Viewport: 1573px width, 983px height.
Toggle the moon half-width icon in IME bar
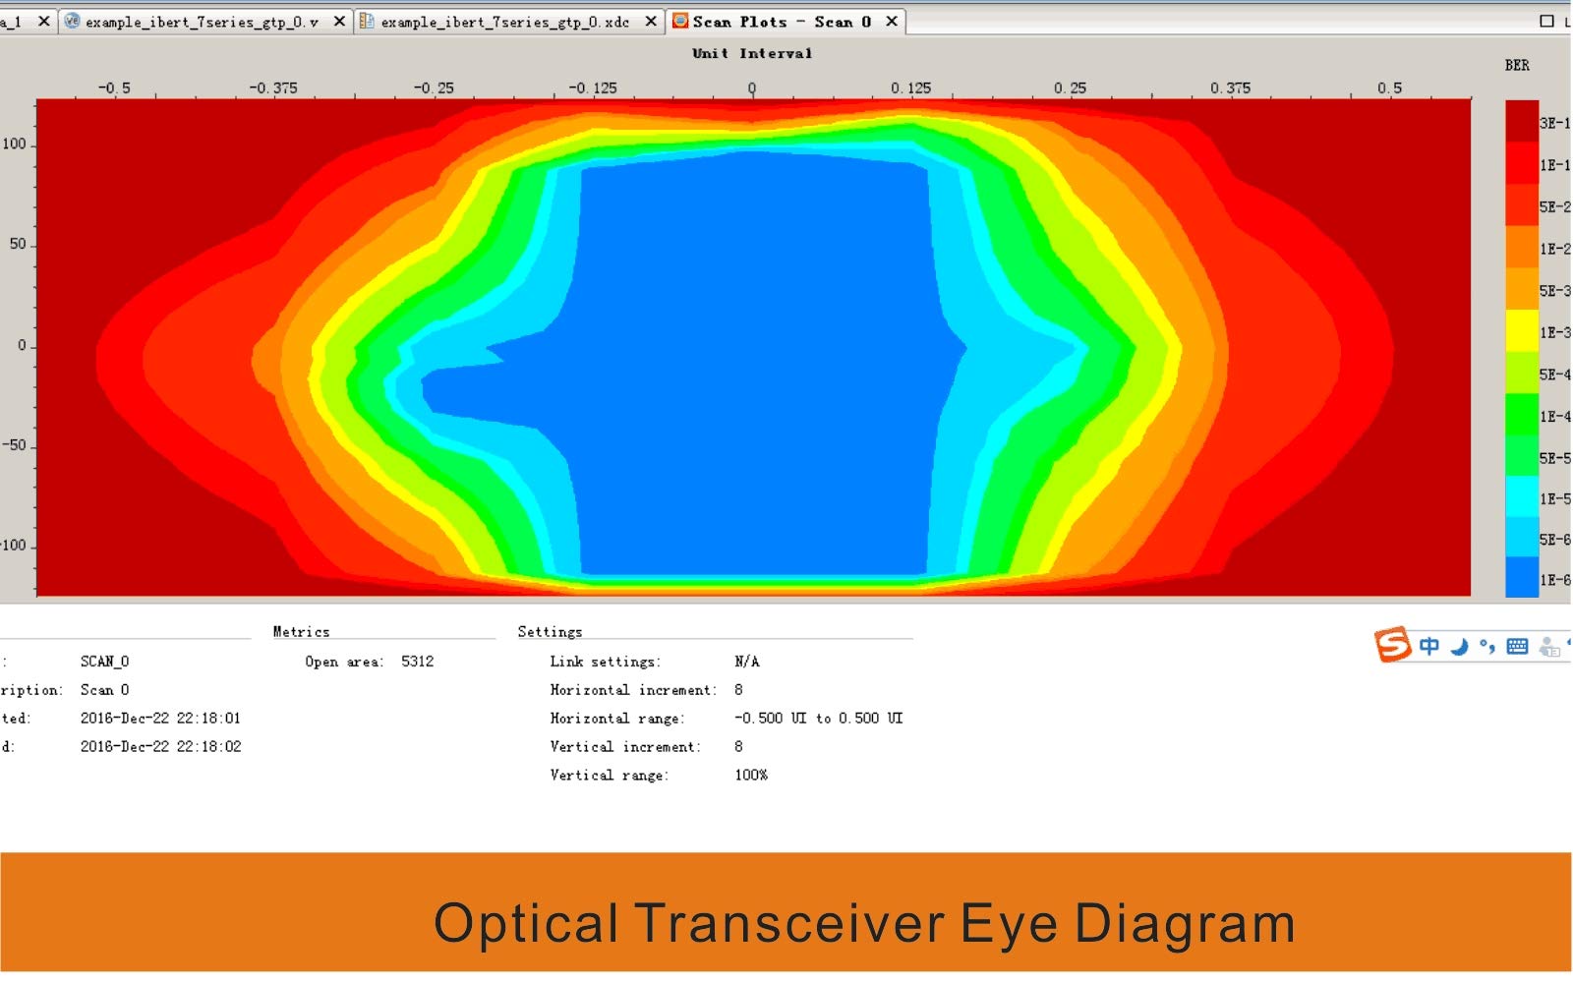tap(1459, 646)
